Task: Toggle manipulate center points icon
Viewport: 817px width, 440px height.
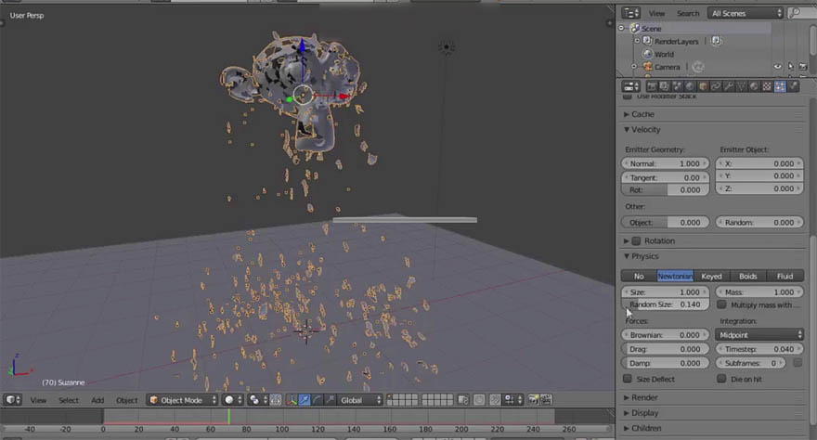Action: coord(276,400)
